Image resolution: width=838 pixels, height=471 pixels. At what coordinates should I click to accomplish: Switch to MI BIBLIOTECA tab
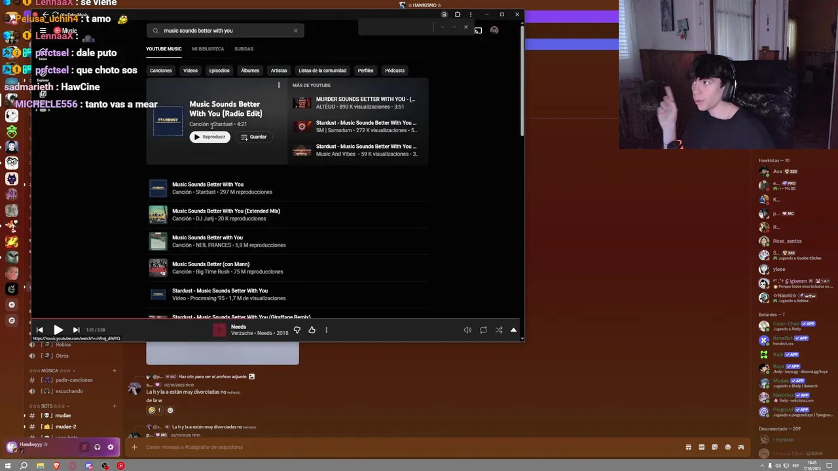click(x=208, y=49)
